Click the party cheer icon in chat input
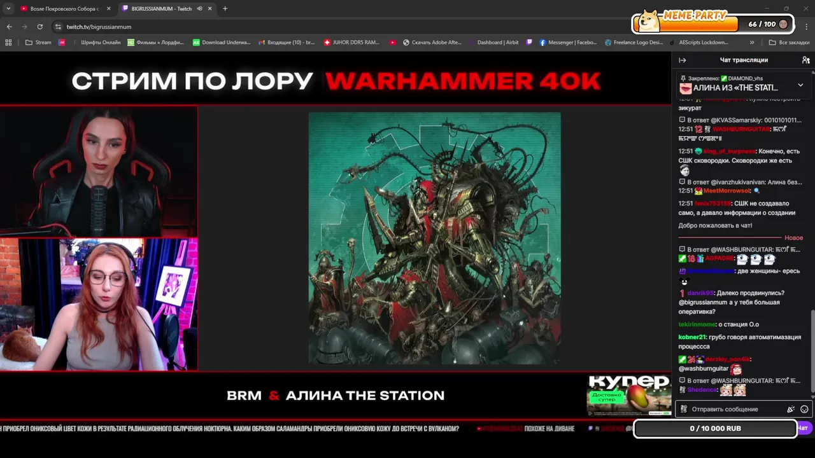The width and height of the screenshot is (815, 458). [791, 409]
